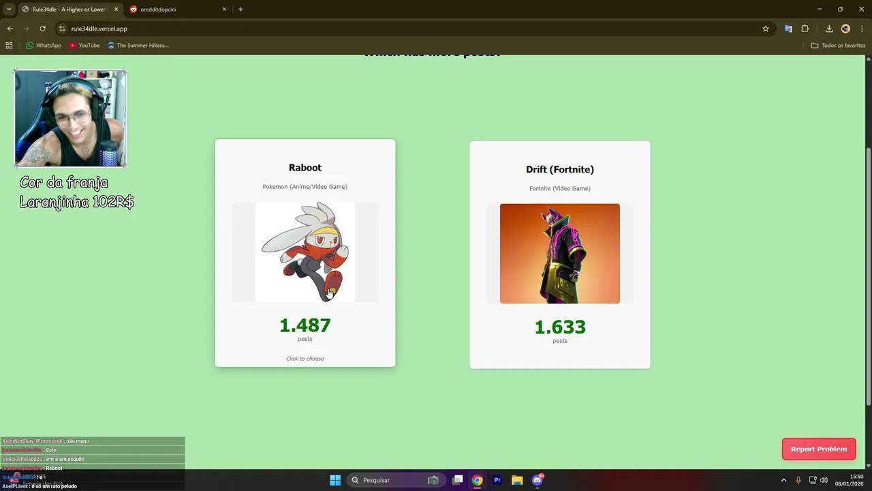Viewport: 872px width, 491px height.
Task: Open Chrome's three-dot menu
Action: tap(861, 29)
